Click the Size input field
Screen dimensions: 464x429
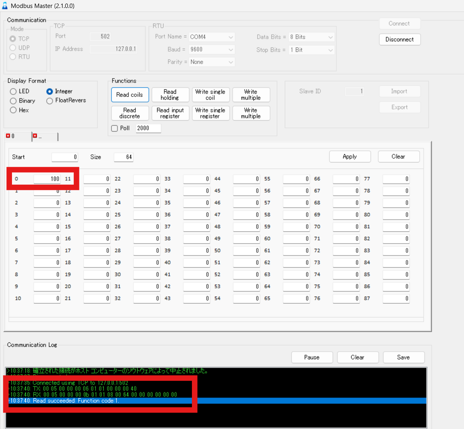pyautogui.click(x=124, y=157)
